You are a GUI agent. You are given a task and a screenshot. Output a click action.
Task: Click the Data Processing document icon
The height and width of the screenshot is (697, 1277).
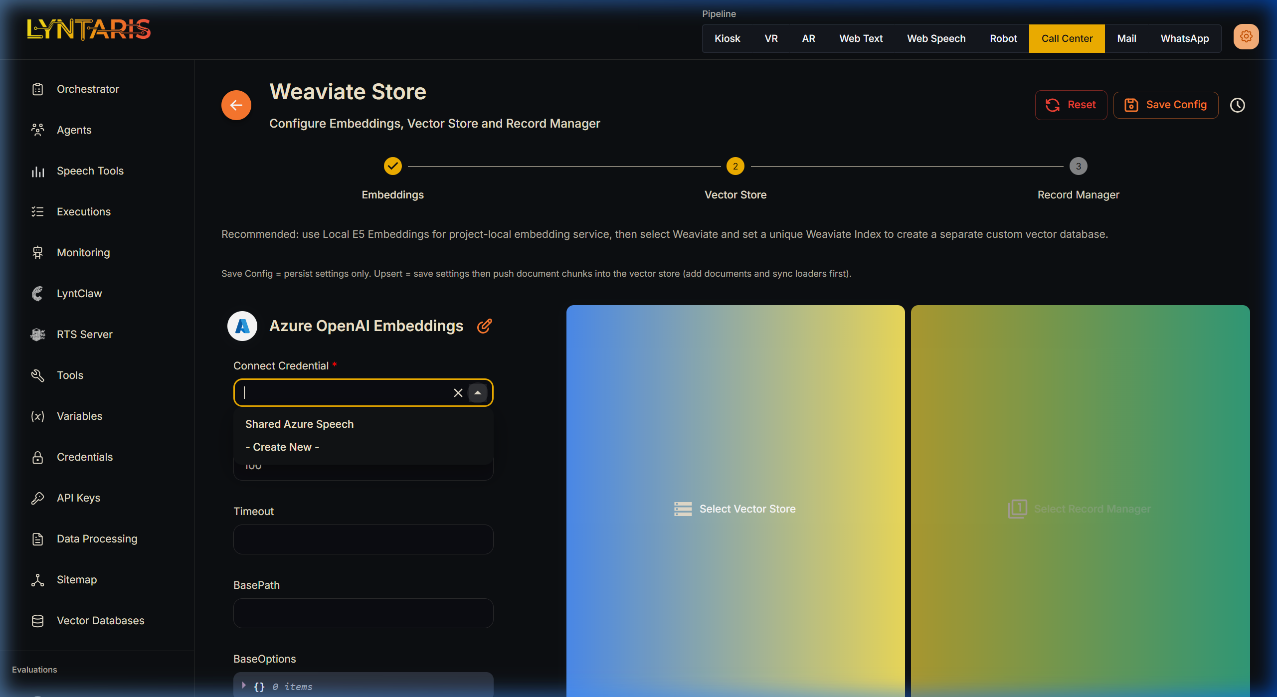(x=38, y=539)
